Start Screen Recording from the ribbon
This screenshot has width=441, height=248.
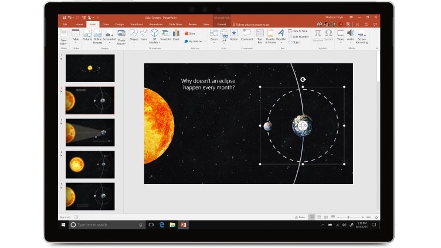point(362,35)
